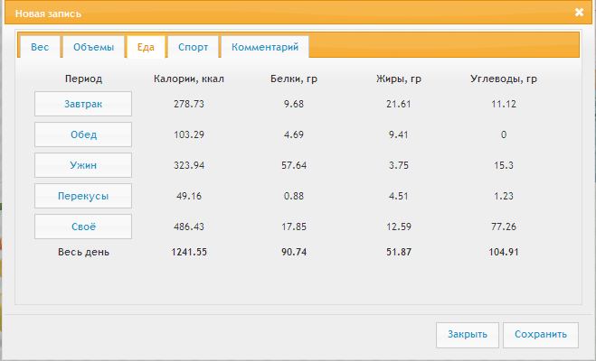Screen dimensions: 596x361
Task: Select the lunch carbs value 0
Action: (x=504, y=134)
